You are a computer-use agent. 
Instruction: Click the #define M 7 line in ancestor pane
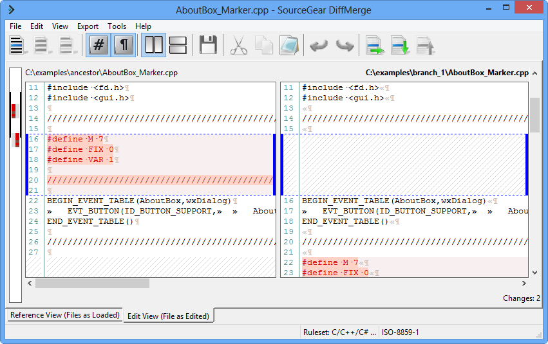click(x=75, y=139)
